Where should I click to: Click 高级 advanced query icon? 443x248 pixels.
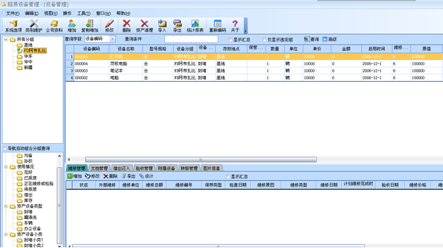tap(329, 39)
